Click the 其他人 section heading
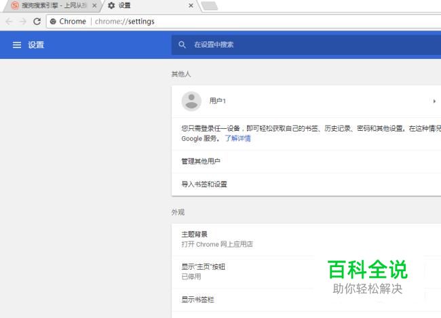The image size is (441, 318). tap(181, 74)
